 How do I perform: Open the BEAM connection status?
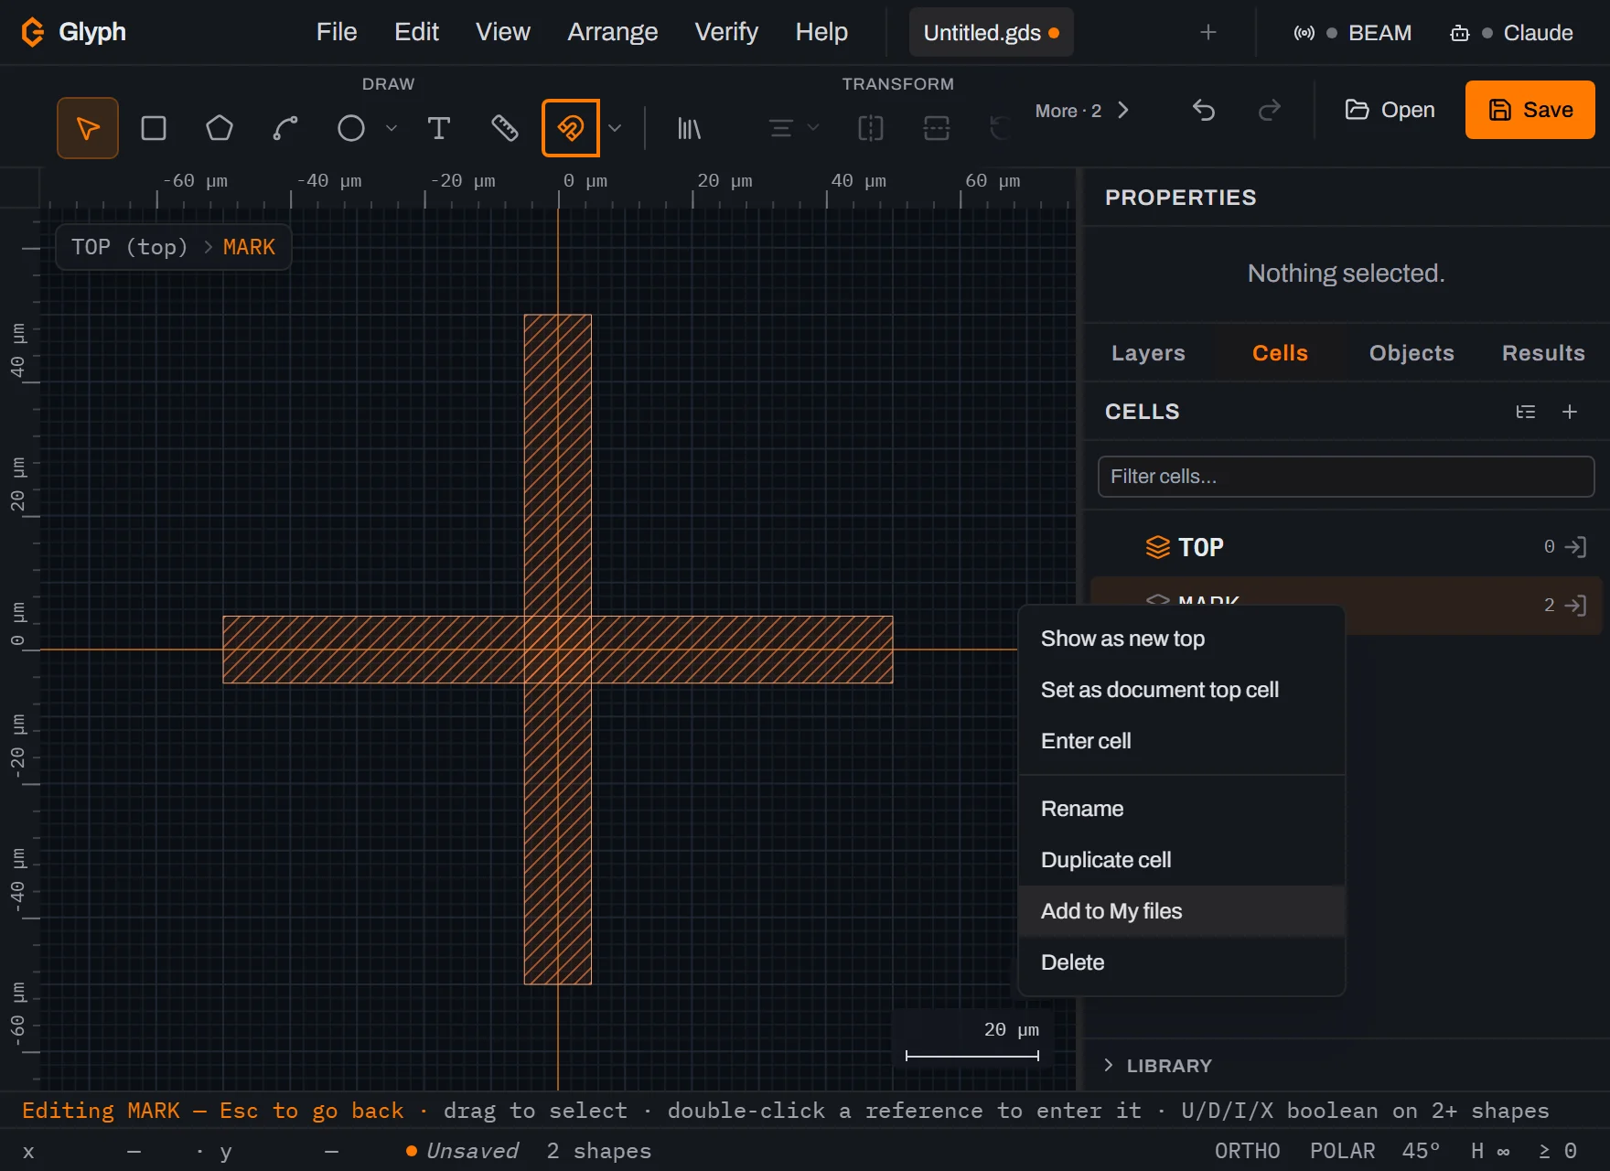click(x=1353, y=33)
